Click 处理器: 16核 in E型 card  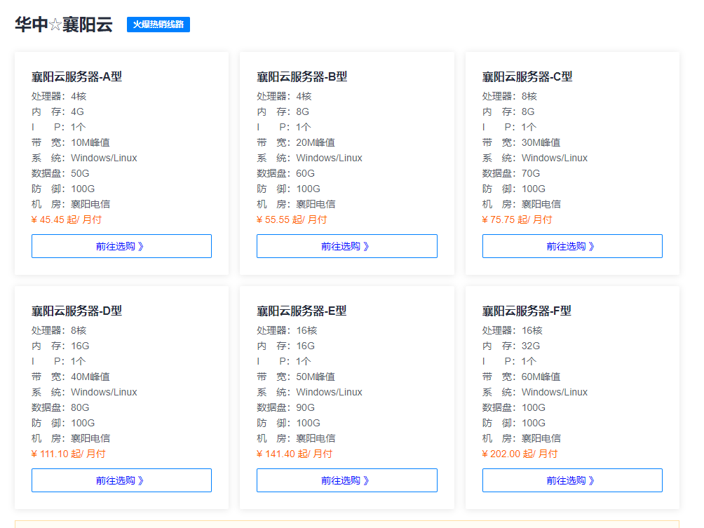(287, 330)
